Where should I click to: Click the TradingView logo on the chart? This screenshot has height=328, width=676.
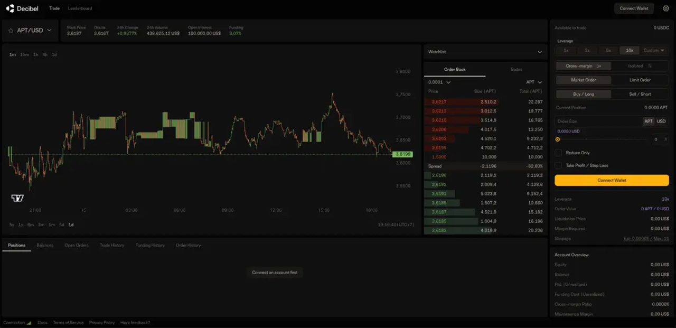(17, 198)
